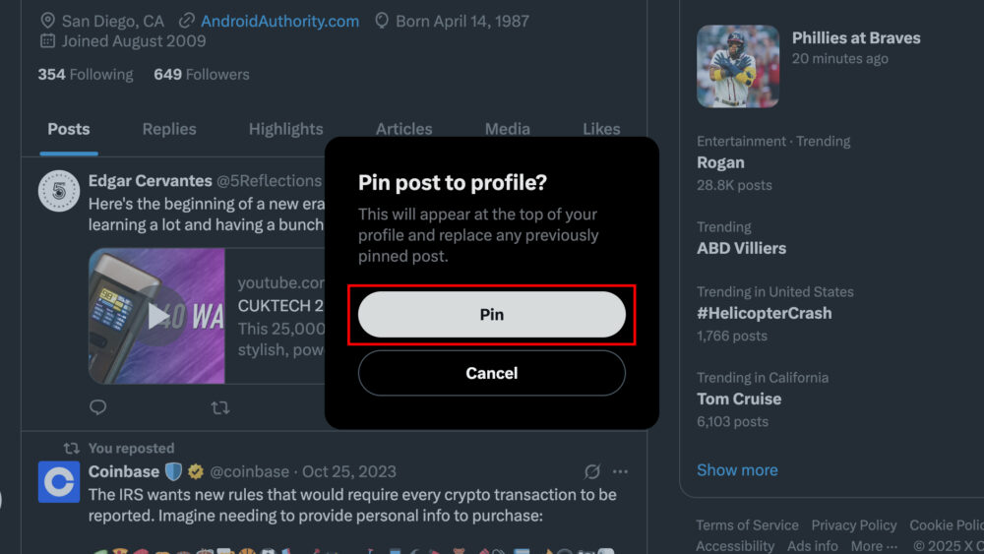Image resolution: width=984 pixels, height=554 pixels.
Task: Play the CUKTECH video thumbnail
Action: pyautogui.click(x=156, y=316)
